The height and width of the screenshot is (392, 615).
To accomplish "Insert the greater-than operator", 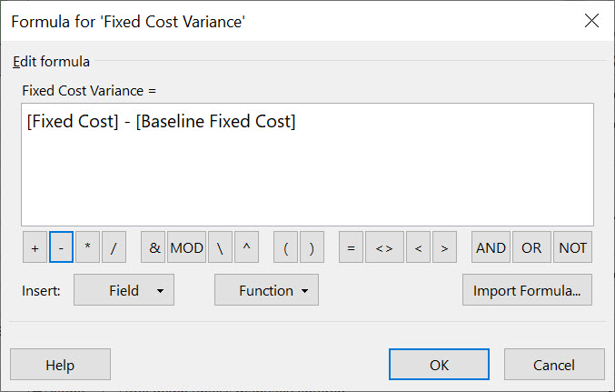I will 444,247.
